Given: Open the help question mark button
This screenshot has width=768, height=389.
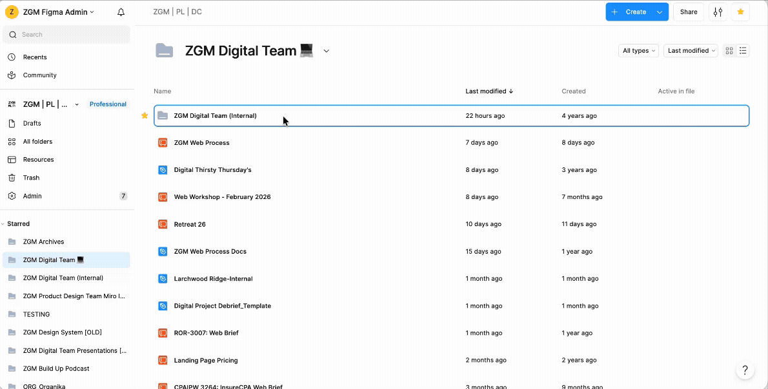Looking at the screenshot, I should pos(745,370).
